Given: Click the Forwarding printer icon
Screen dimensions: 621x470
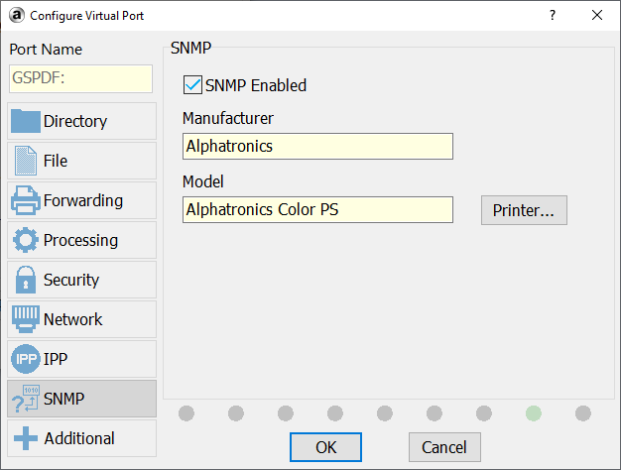Looking at the screenshot, I should coord(26,200).
